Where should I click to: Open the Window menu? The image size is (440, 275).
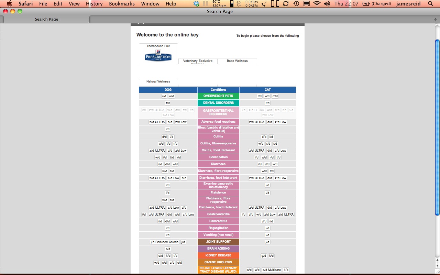point(150,4)
